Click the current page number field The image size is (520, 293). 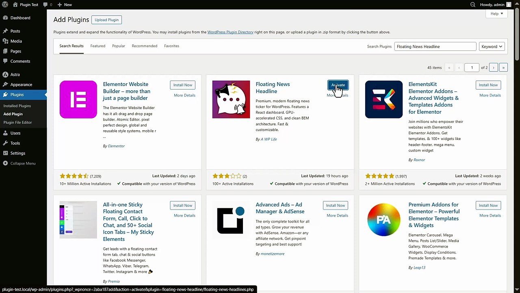pyautogui.click(x=472, y=68)
